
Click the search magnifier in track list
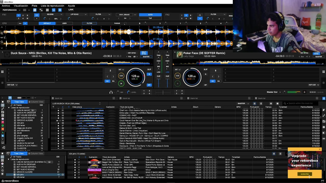pyautogui.click(x=285, y=103)
